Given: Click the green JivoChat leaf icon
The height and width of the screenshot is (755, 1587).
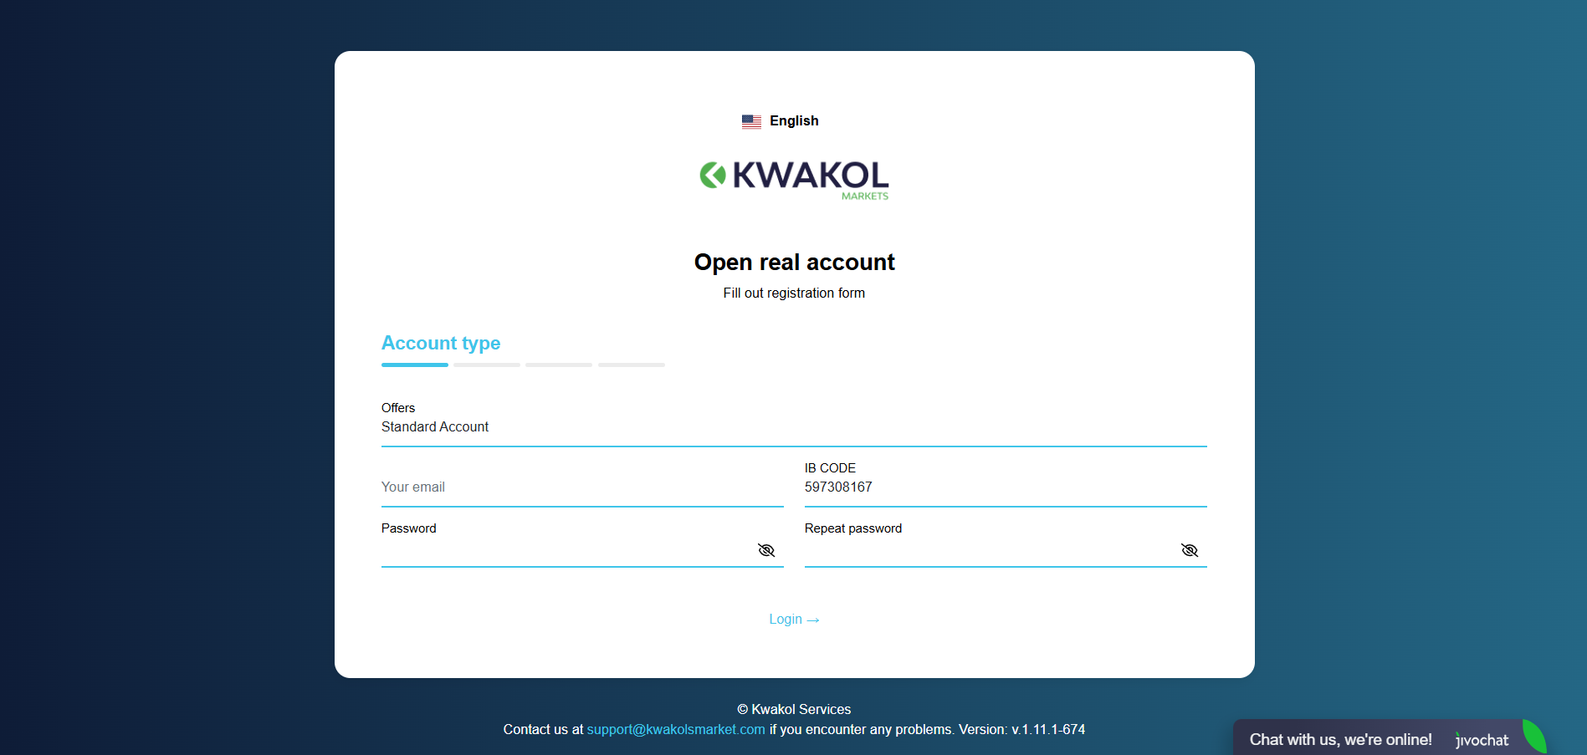Looking at the screenshot, I should click(x=1534, y=737).
